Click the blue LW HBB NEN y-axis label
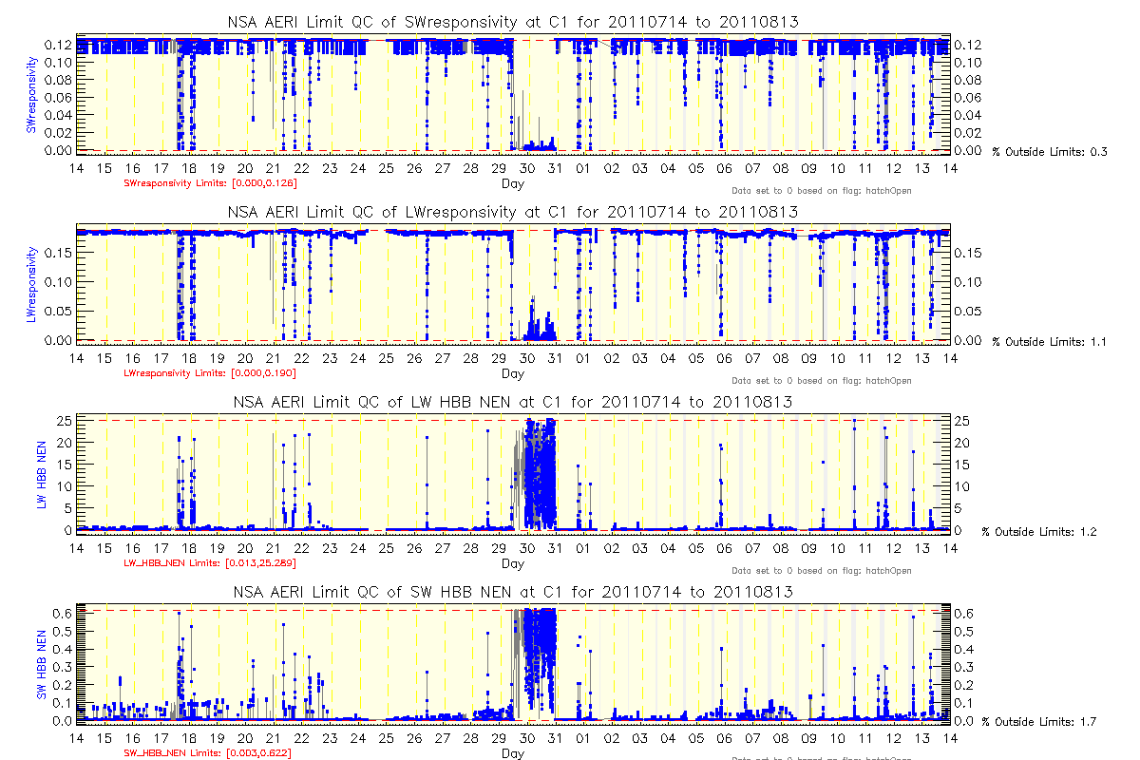Viewport: 1140px width, 760px height. click(42, 474)
